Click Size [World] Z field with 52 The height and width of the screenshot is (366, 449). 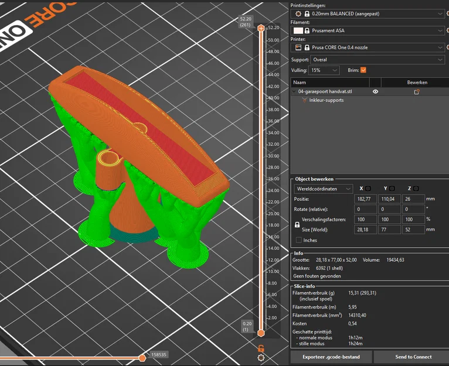(x=413, y=230)
